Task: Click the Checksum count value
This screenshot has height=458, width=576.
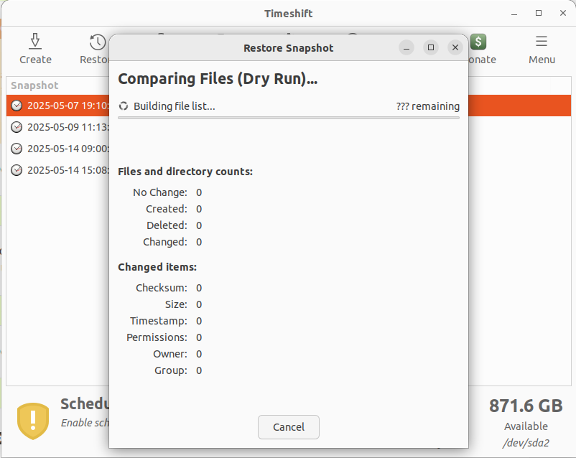Action: tap(199, 288)
